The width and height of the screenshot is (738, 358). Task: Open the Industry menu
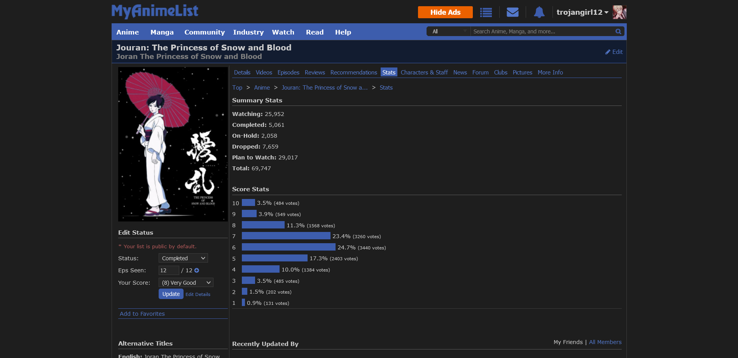248,32
